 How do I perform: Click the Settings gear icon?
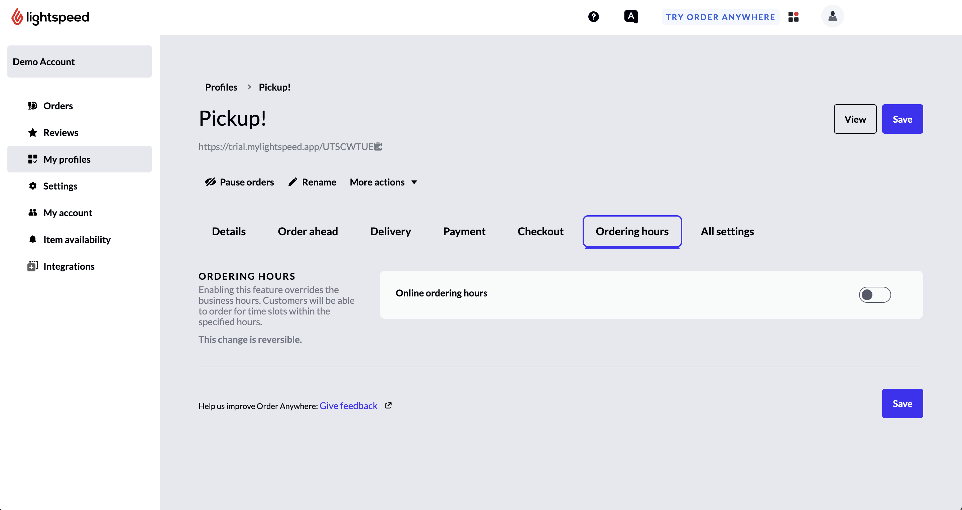(32, 186)
